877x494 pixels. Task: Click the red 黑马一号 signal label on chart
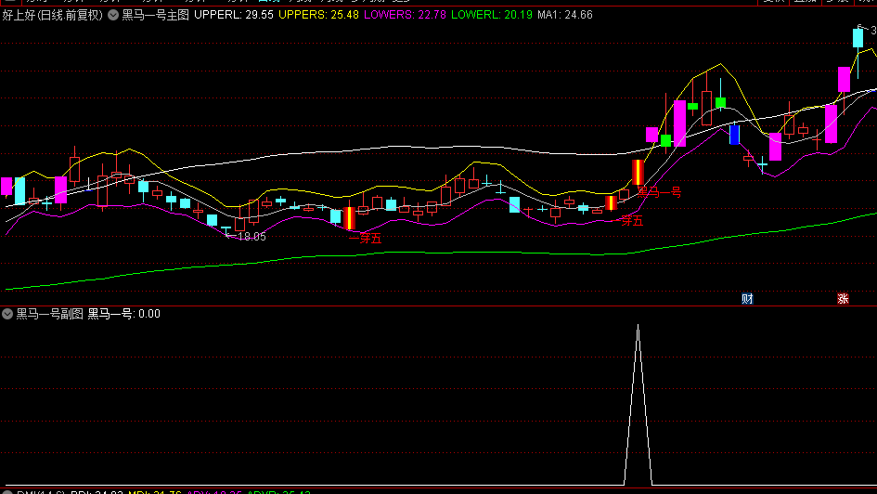click(660, 192)
